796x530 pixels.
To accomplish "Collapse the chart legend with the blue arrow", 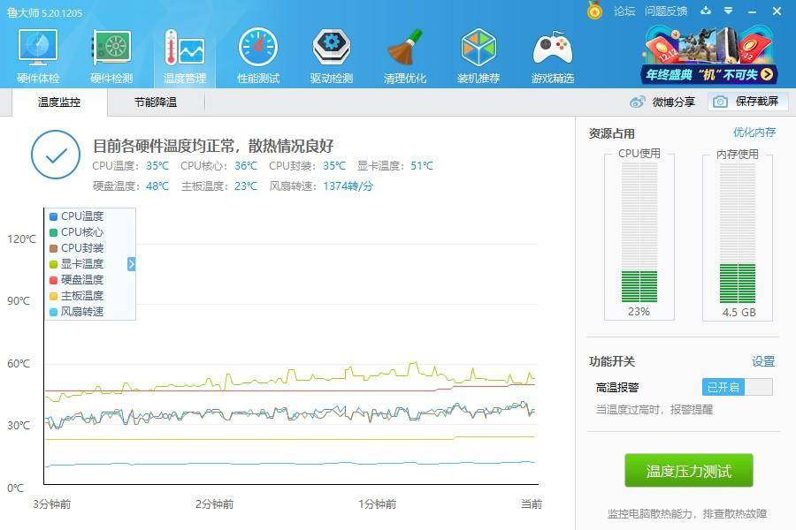I will (131, 262).
